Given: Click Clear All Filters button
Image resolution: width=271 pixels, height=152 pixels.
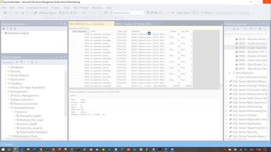Looking at the screenshot, I should [224, 13].
